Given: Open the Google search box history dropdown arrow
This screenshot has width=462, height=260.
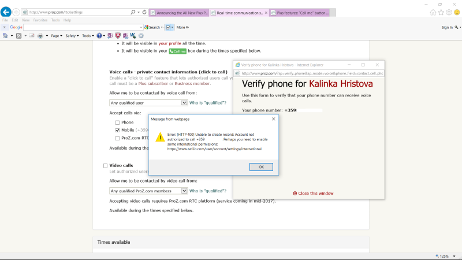Looking at the screenshot, I should tap(141, 27).
